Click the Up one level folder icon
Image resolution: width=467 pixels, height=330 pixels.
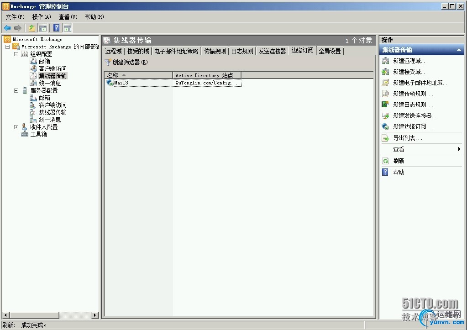32,28
